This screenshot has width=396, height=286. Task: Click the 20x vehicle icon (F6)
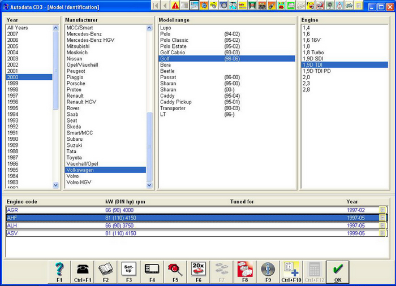199,268
